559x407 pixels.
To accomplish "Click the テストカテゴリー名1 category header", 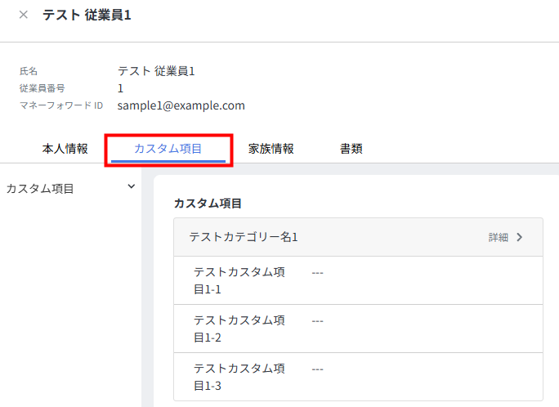I will (x=244, y=237).
